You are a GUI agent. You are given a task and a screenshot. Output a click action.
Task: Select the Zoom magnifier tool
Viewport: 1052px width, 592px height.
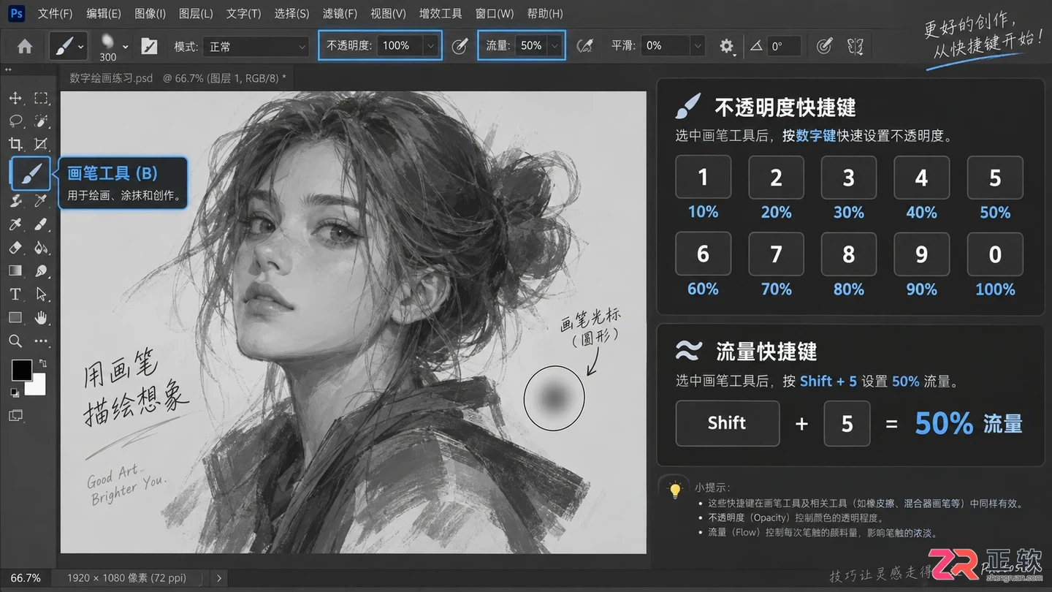pos(15,341)
